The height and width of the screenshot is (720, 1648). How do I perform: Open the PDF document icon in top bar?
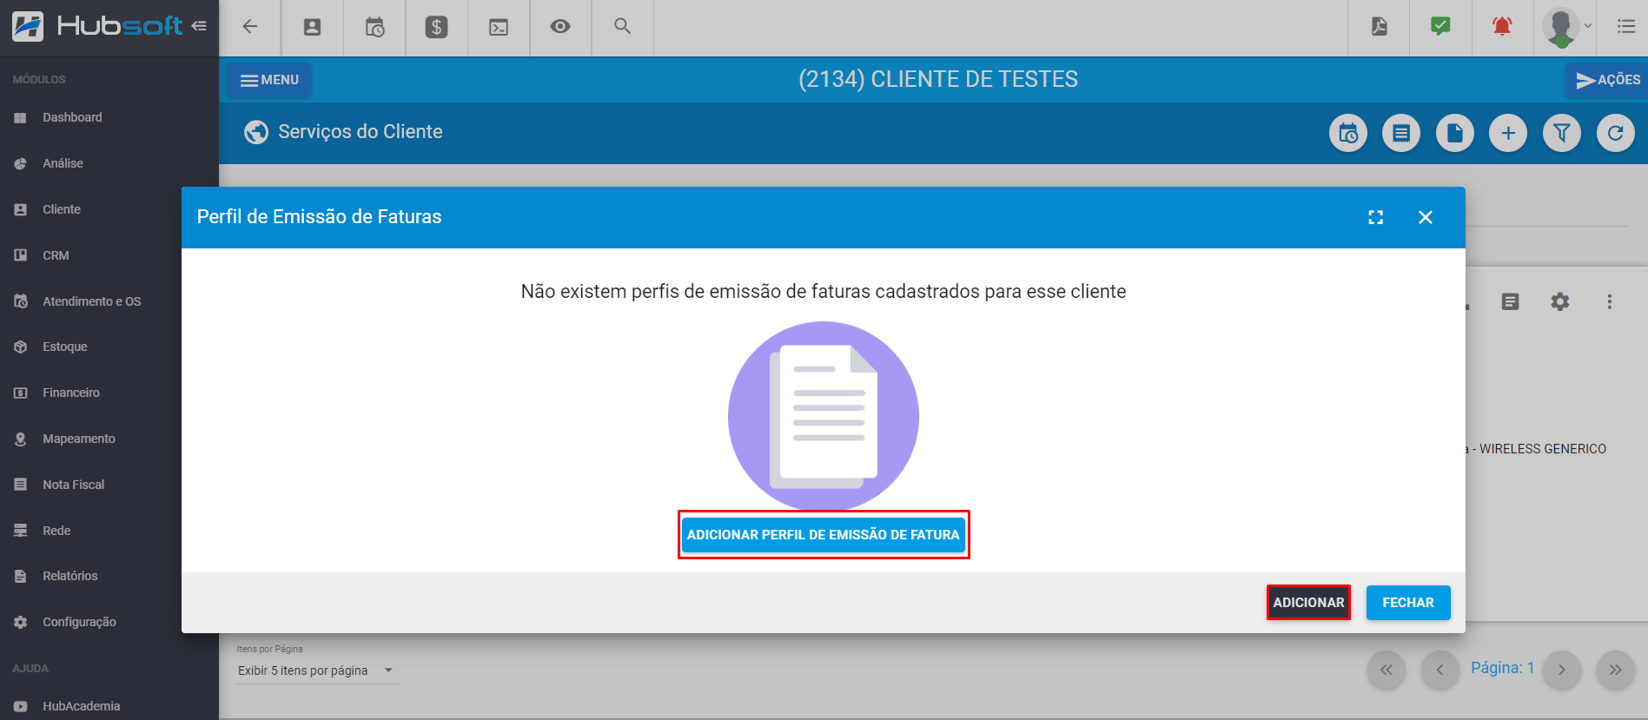(1379, 27)
